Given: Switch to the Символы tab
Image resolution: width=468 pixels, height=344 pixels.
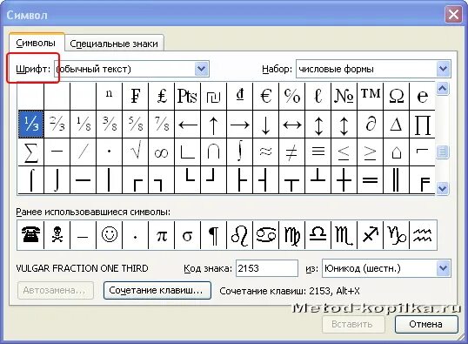Looking at the screenshot, I should [x=36, y=44].
